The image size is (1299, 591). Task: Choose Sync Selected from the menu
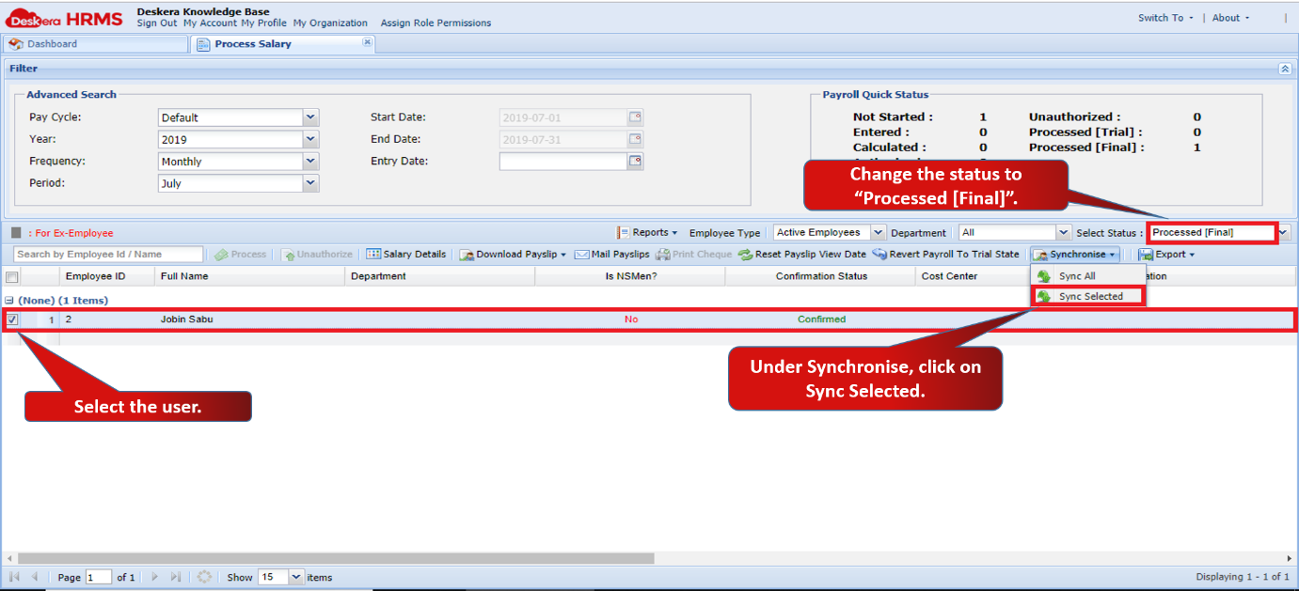[1088, 296]
